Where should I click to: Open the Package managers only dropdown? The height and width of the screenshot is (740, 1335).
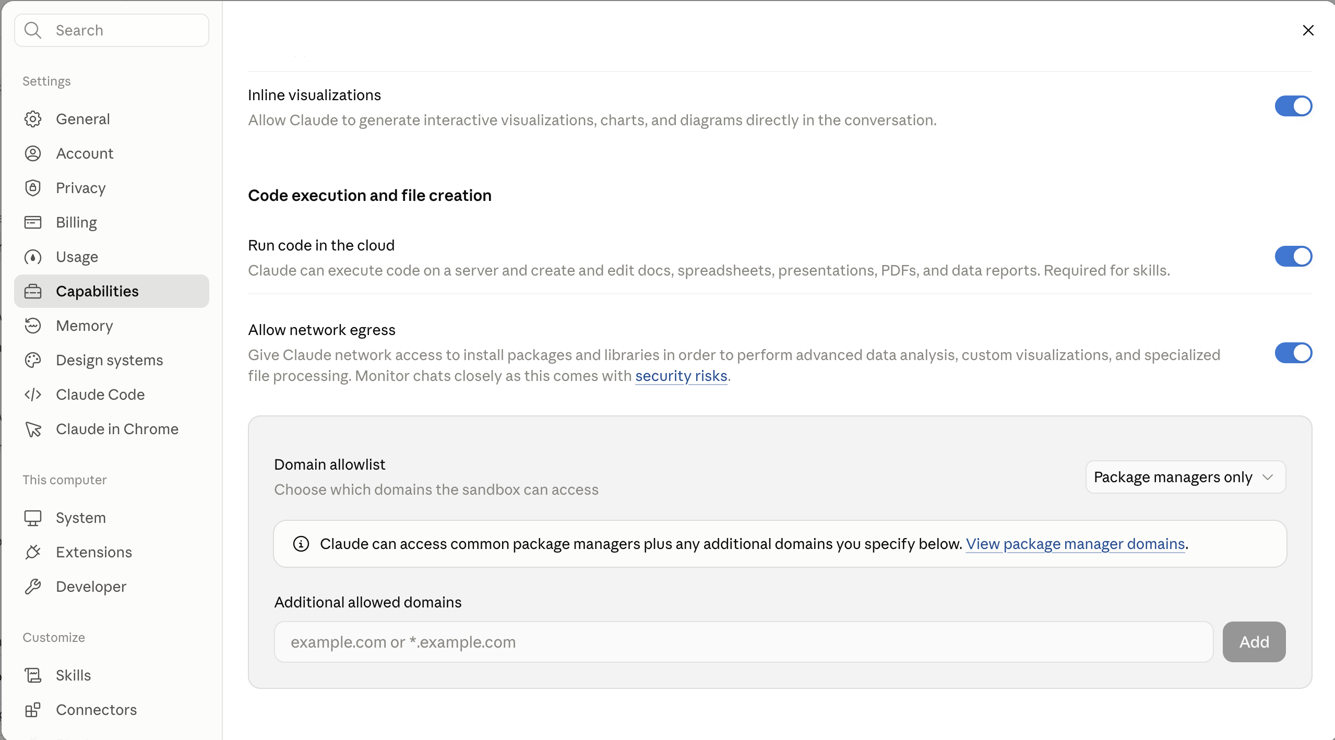pyautogui.click(x=1185, y=477)
